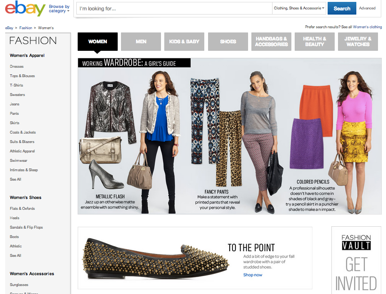The image size is (386, 294).
Task: Open Tops & Blouses category
Action: point(22,76)
